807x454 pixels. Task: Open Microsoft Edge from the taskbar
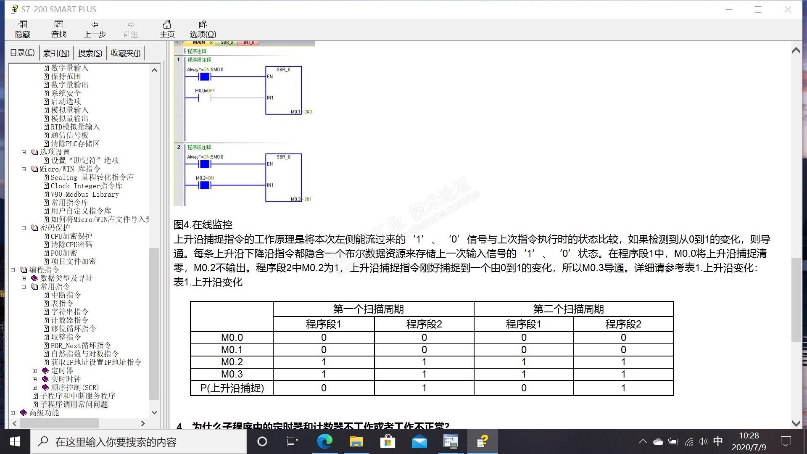pos(324,441)
